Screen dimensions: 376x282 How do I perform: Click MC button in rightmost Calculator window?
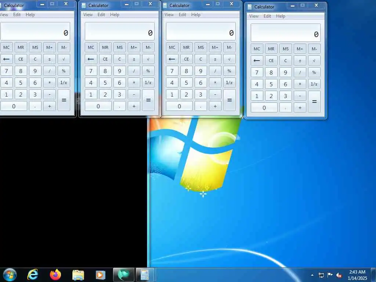pyautogui.click(x=257, y=49)
